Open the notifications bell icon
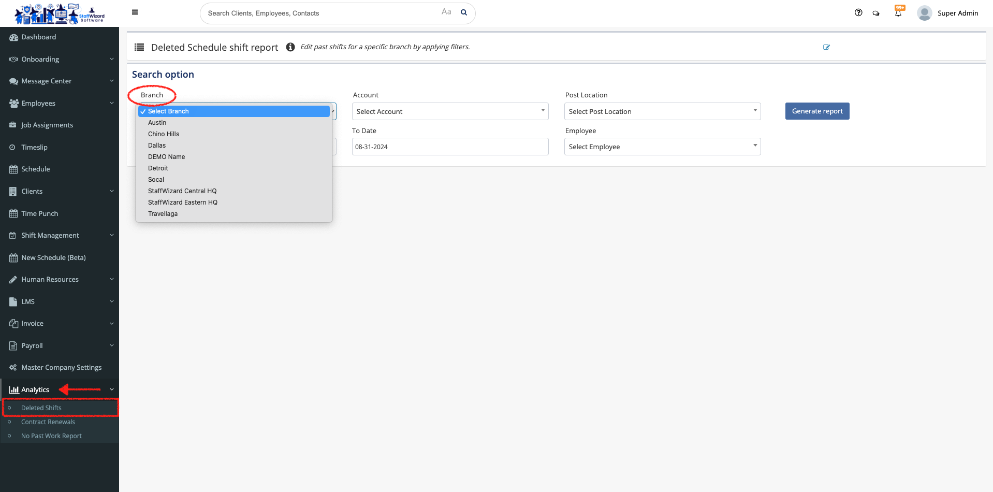Screen dimensions: 993x492 [898, 13]
